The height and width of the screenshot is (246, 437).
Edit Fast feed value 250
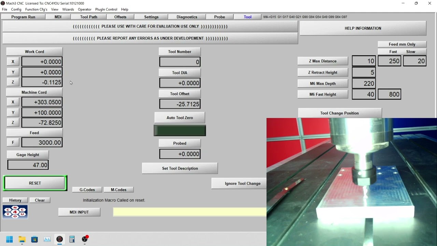390,61
